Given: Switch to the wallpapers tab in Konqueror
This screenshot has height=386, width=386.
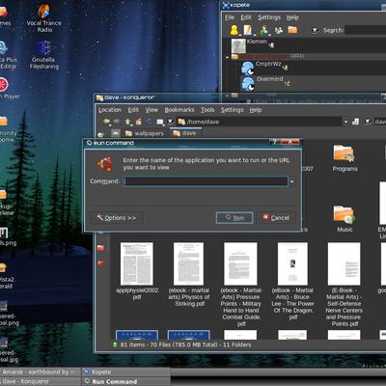Looking at the screenshot, I should (145, 133).
